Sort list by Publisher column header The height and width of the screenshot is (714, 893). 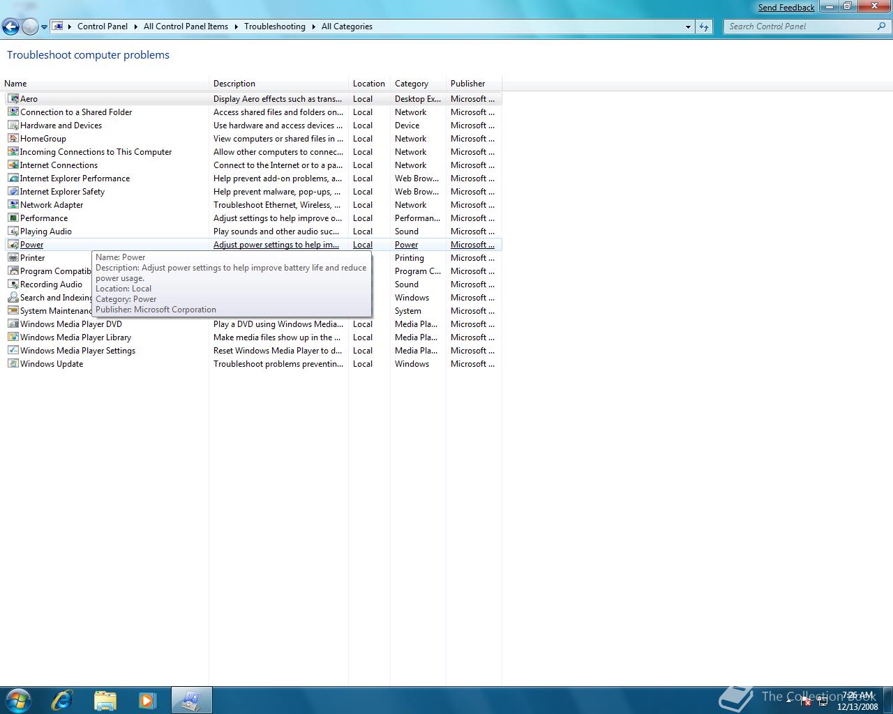[x=474, y=84]
